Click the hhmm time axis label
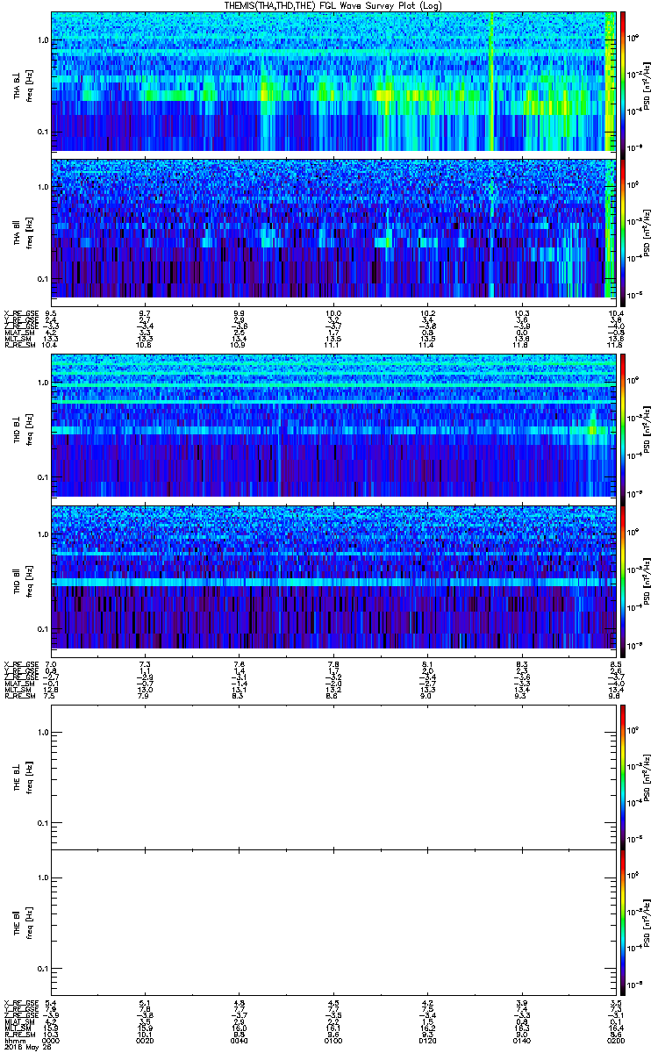The image size is (658, 1053). coord(15,1039)
